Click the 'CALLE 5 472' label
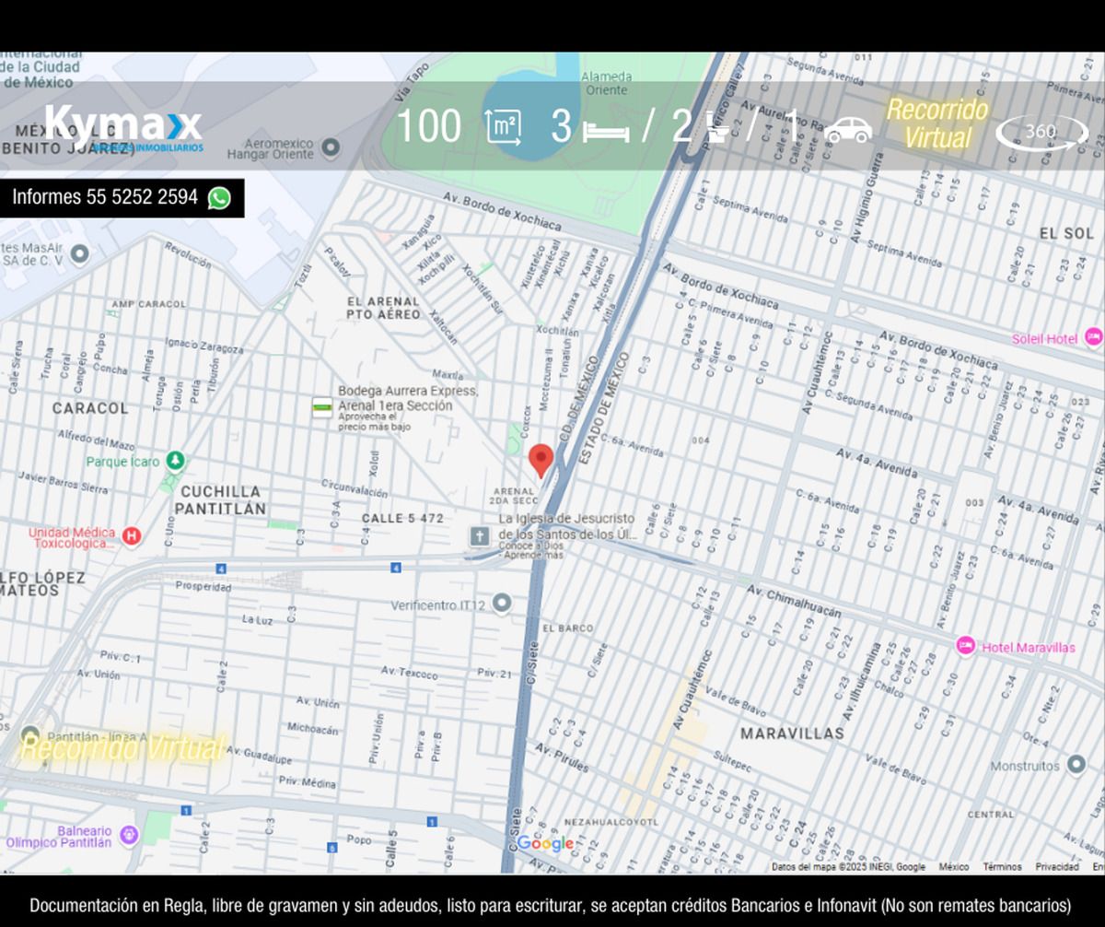1105x927 pixels. pos(402,518)
